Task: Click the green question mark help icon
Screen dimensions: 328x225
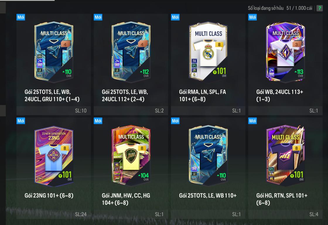Action: pyautogui.click(x=320, y=8)
